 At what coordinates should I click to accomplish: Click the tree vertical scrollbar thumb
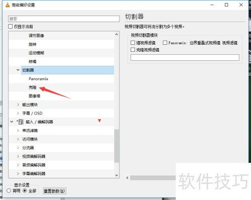coord(116,146)
